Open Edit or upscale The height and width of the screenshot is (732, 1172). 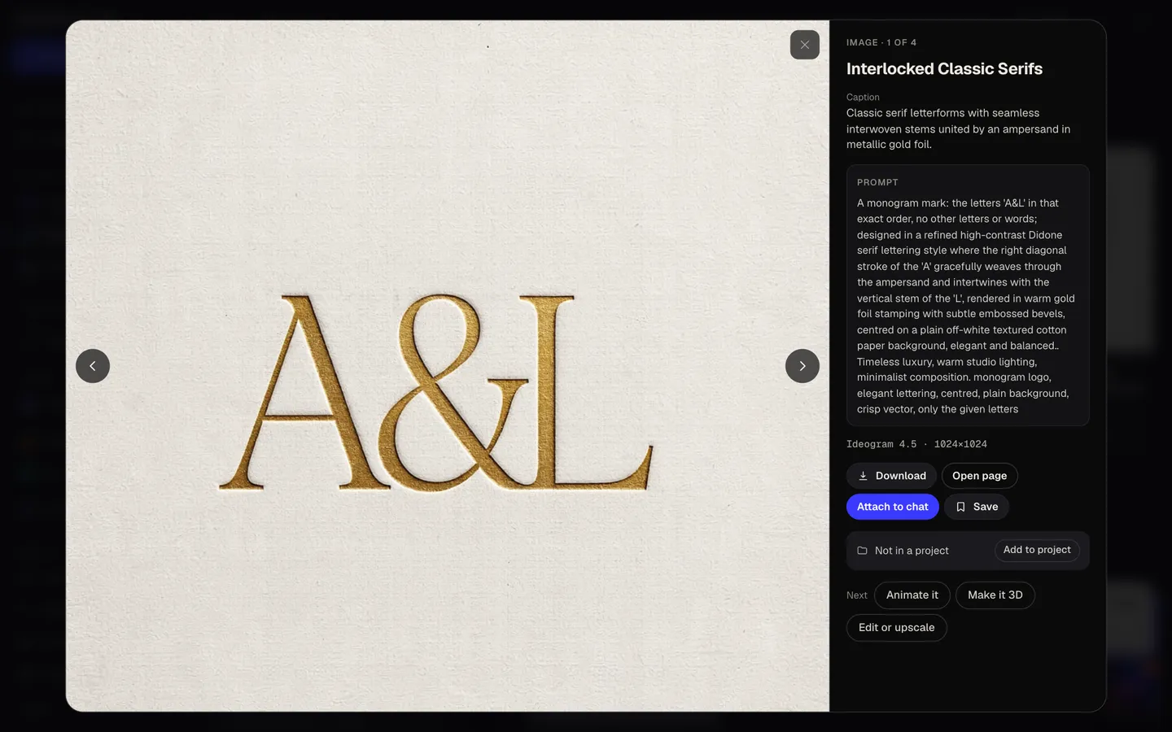pos(896,628)
